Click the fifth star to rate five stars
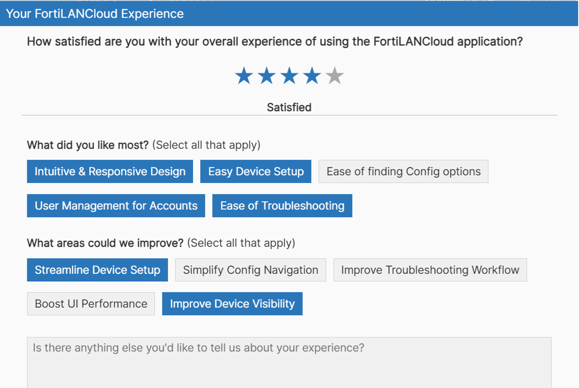 [x=334, y=75]
